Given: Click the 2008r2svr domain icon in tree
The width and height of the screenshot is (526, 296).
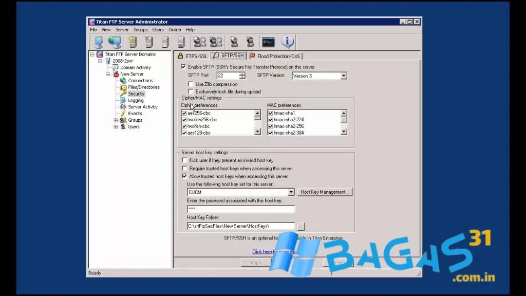Looking at the screenshot, I should point(108,61).
